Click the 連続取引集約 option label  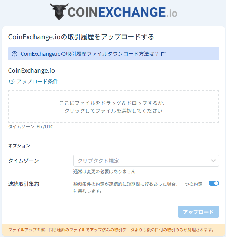pyautogui.click(x=24, y=184)
